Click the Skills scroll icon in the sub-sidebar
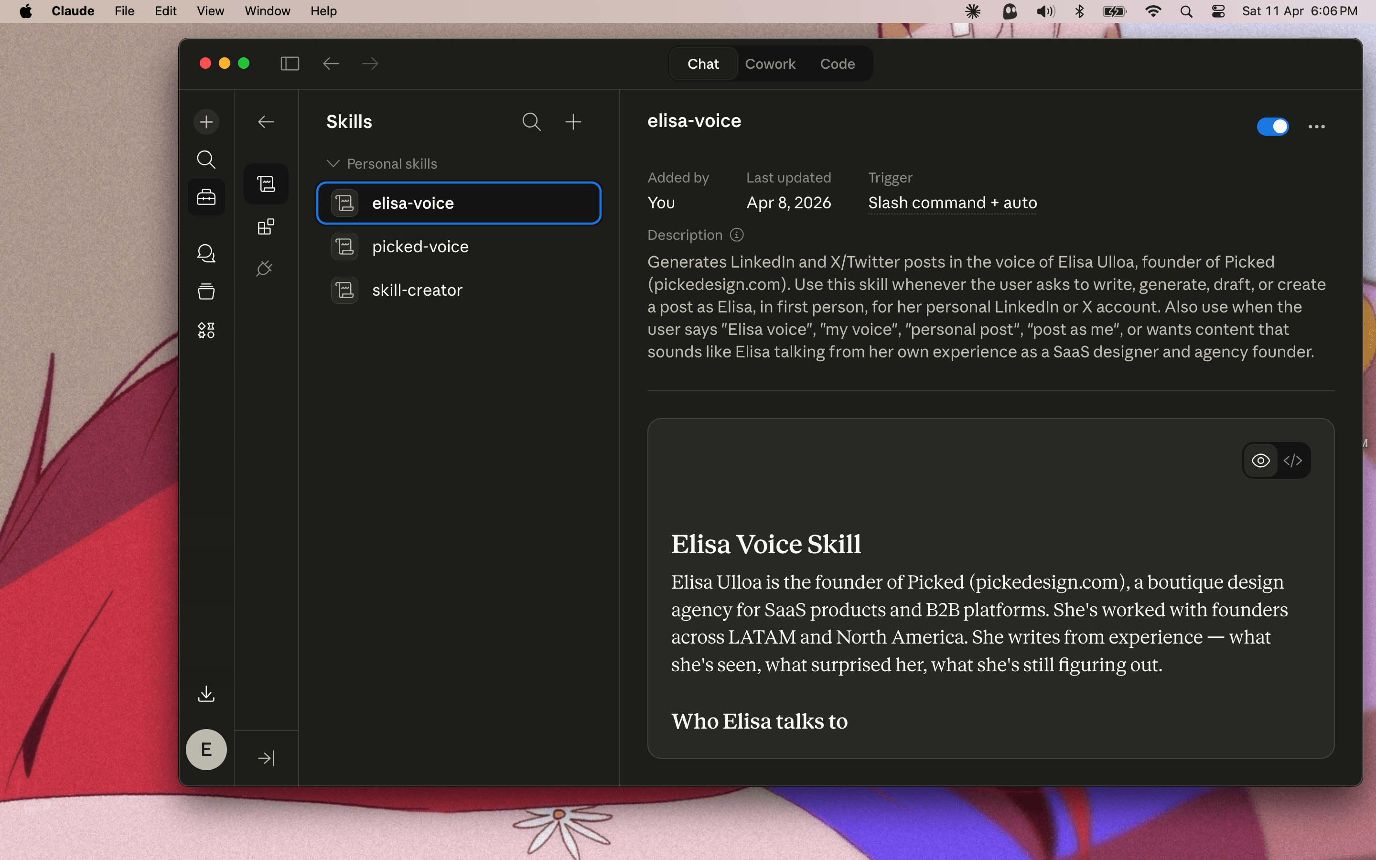The height and width of the screenshot is (860, 1376). tap(266, 184)
